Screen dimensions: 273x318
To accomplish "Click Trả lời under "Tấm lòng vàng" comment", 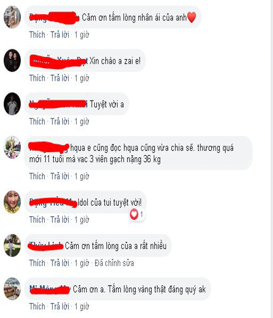I will (x=60, y=307).
